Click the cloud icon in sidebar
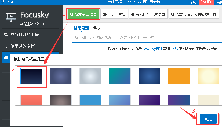Viewport: 222px width, 127px height. click(6, 57)
